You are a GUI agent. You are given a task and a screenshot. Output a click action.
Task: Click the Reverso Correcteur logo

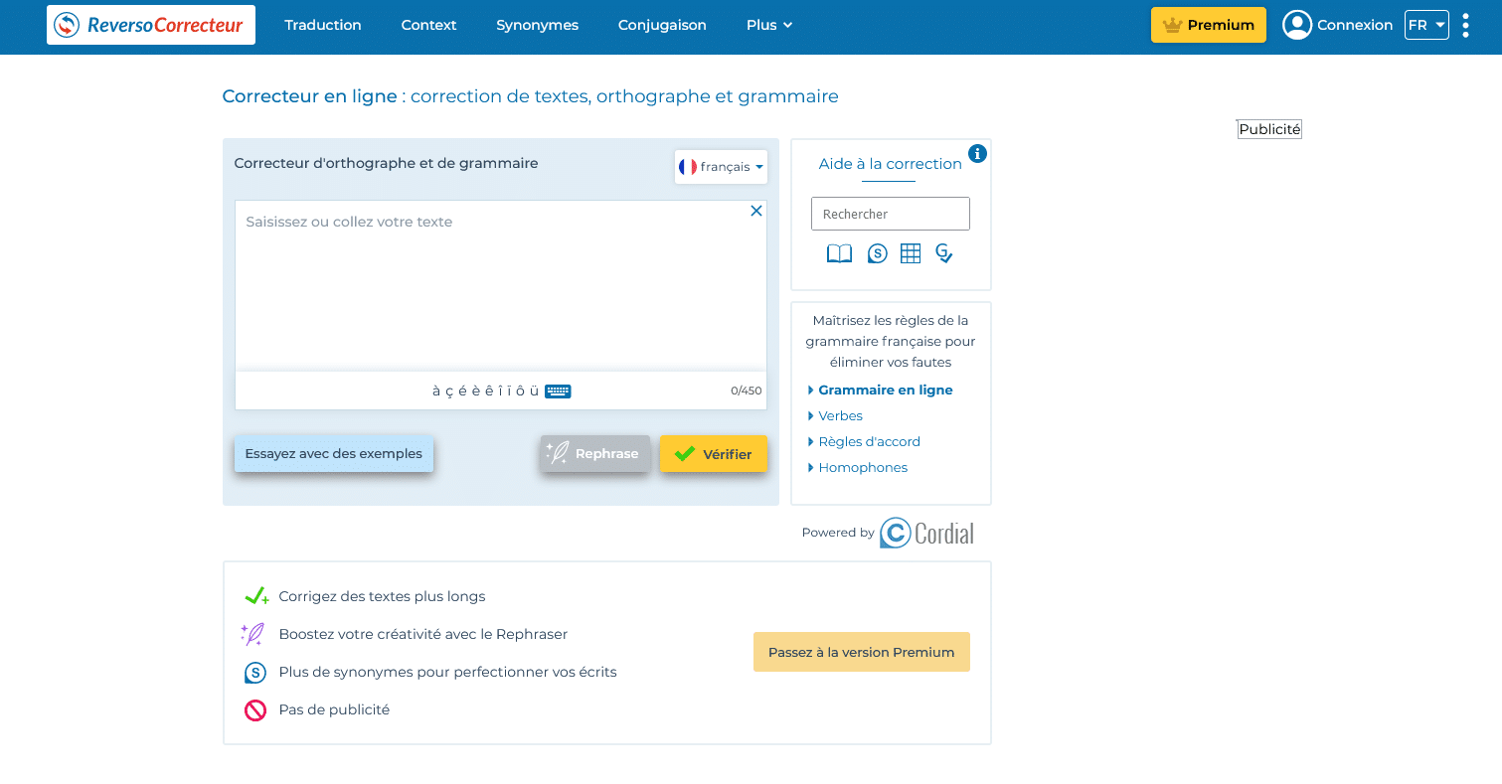click(x=150, y=24)
